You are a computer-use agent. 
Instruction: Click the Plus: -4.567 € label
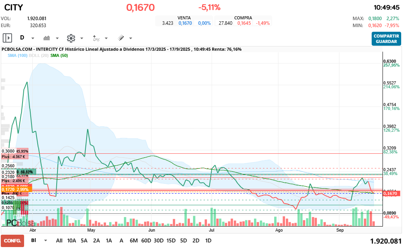click(x=14, y=156)
